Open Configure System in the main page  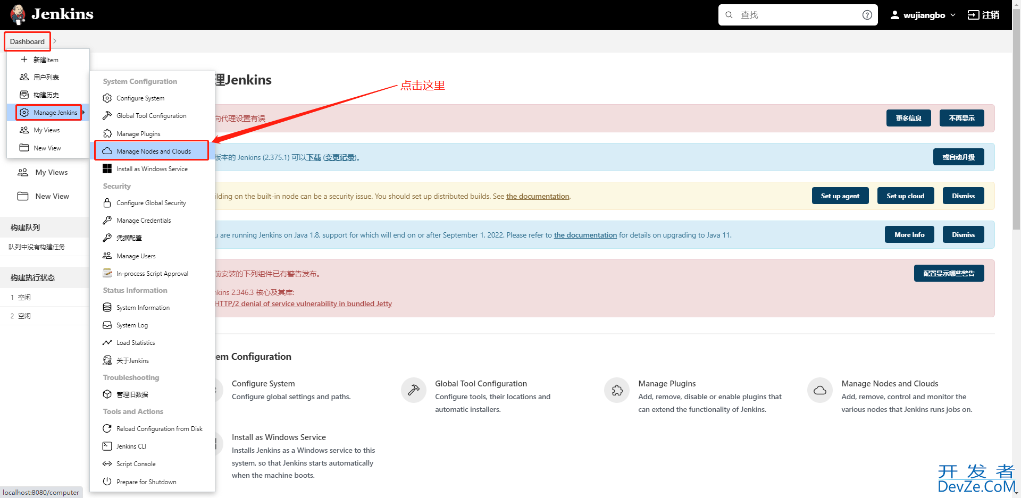click(x=263, y=384)
